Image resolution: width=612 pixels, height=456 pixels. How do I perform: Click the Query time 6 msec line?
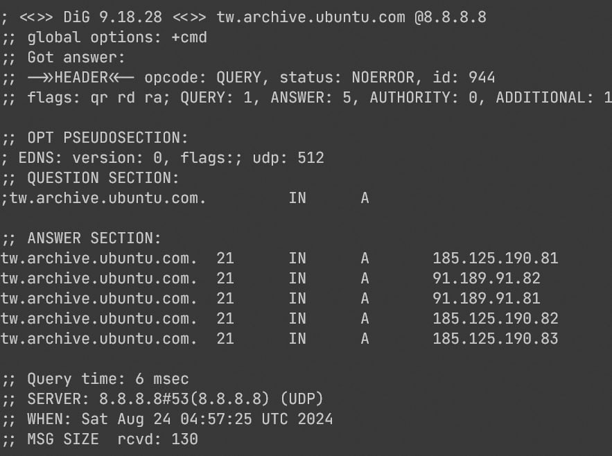click(107, 379)
